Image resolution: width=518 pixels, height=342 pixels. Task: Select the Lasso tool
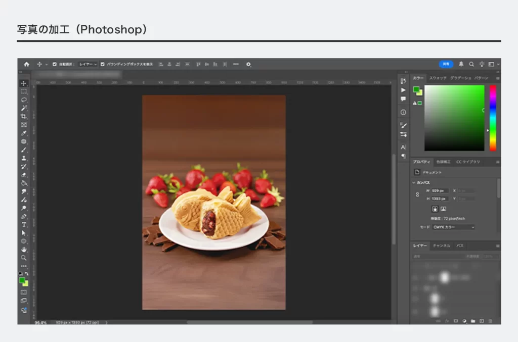tap(24, 100)
